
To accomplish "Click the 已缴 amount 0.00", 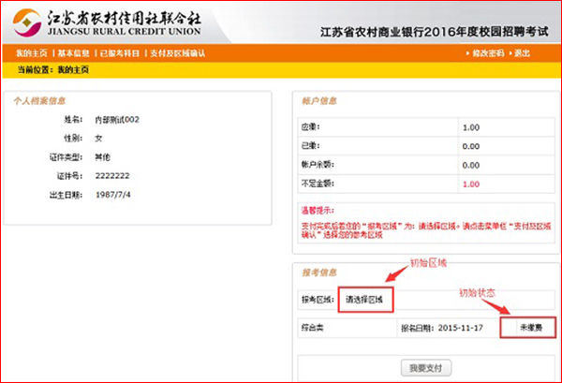I will coord(471,146).
